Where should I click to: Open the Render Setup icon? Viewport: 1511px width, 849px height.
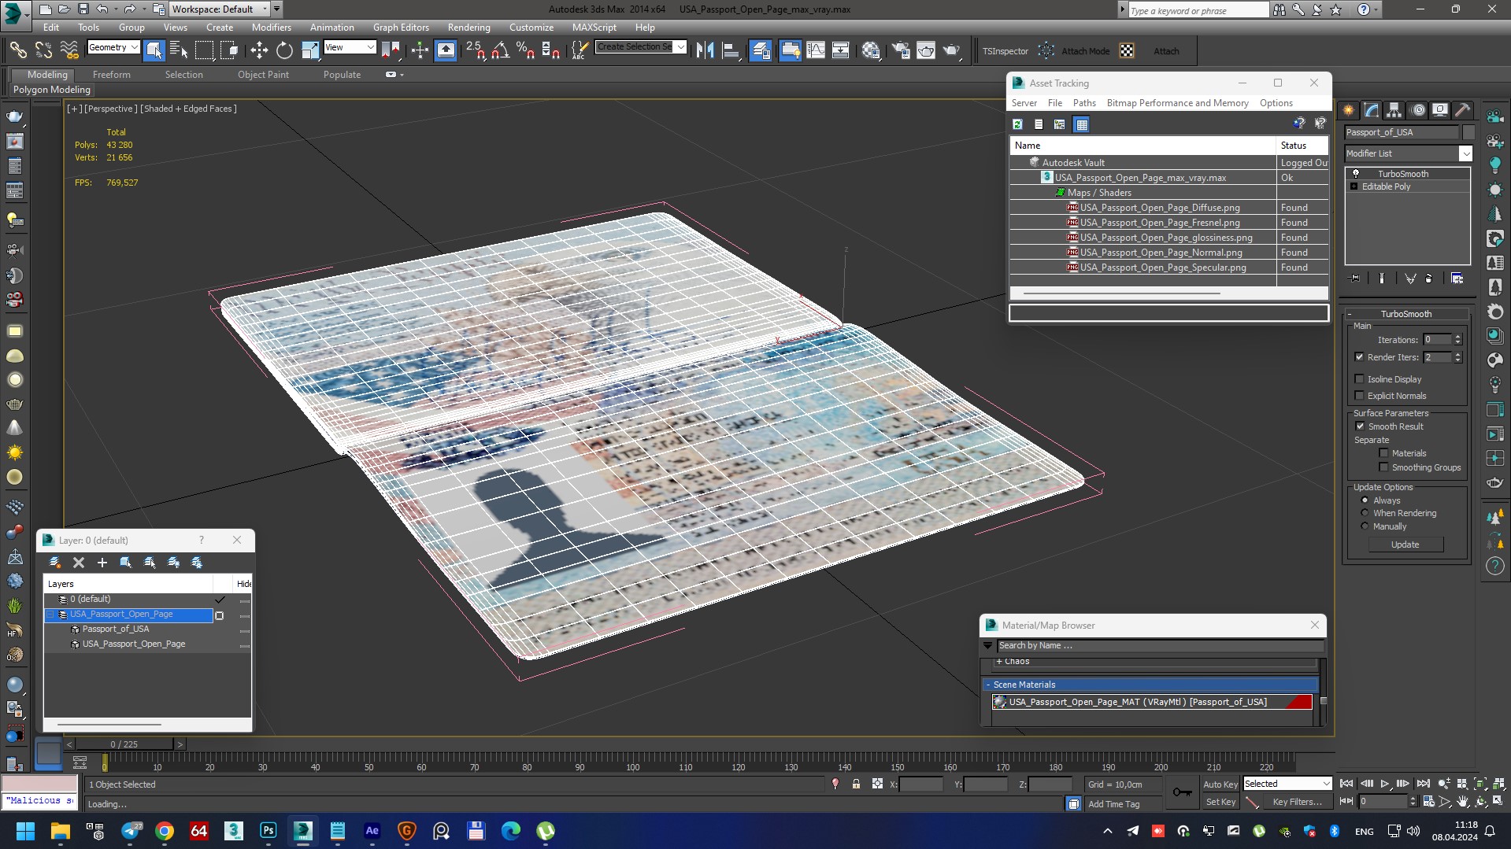click(900, 50)
